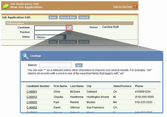Click the last name Hawthorne cell
The image size is (167, 117).
point(77,97)
